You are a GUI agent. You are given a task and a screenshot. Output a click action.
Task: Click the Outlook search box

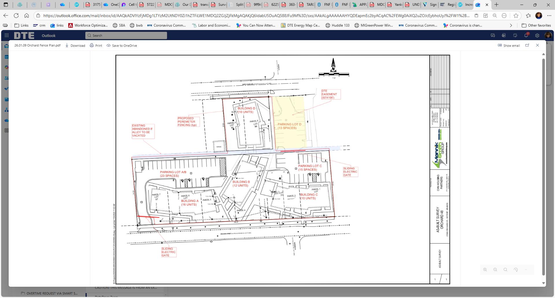pyautogui.click(x=126, y=36)
